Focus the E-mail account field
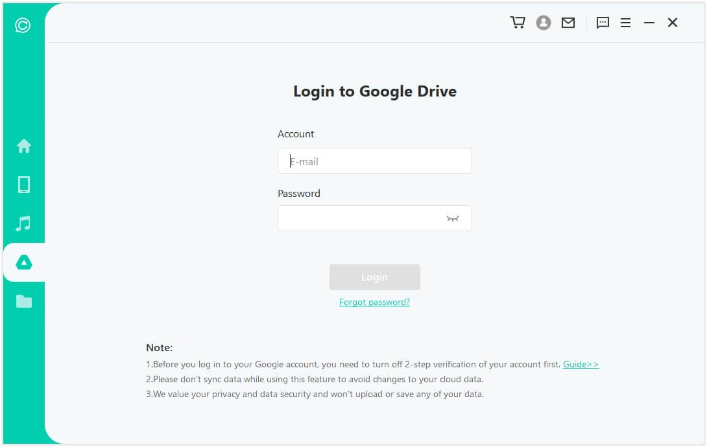The height and width of the screenshot is (447, 707). (375, 161)
